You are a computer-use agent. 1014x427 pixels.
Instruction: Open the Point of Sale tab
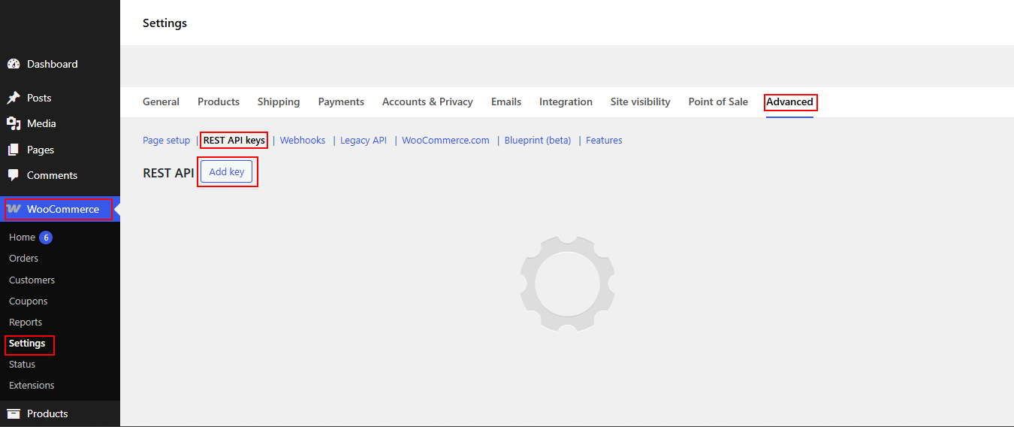click(718, 101)
